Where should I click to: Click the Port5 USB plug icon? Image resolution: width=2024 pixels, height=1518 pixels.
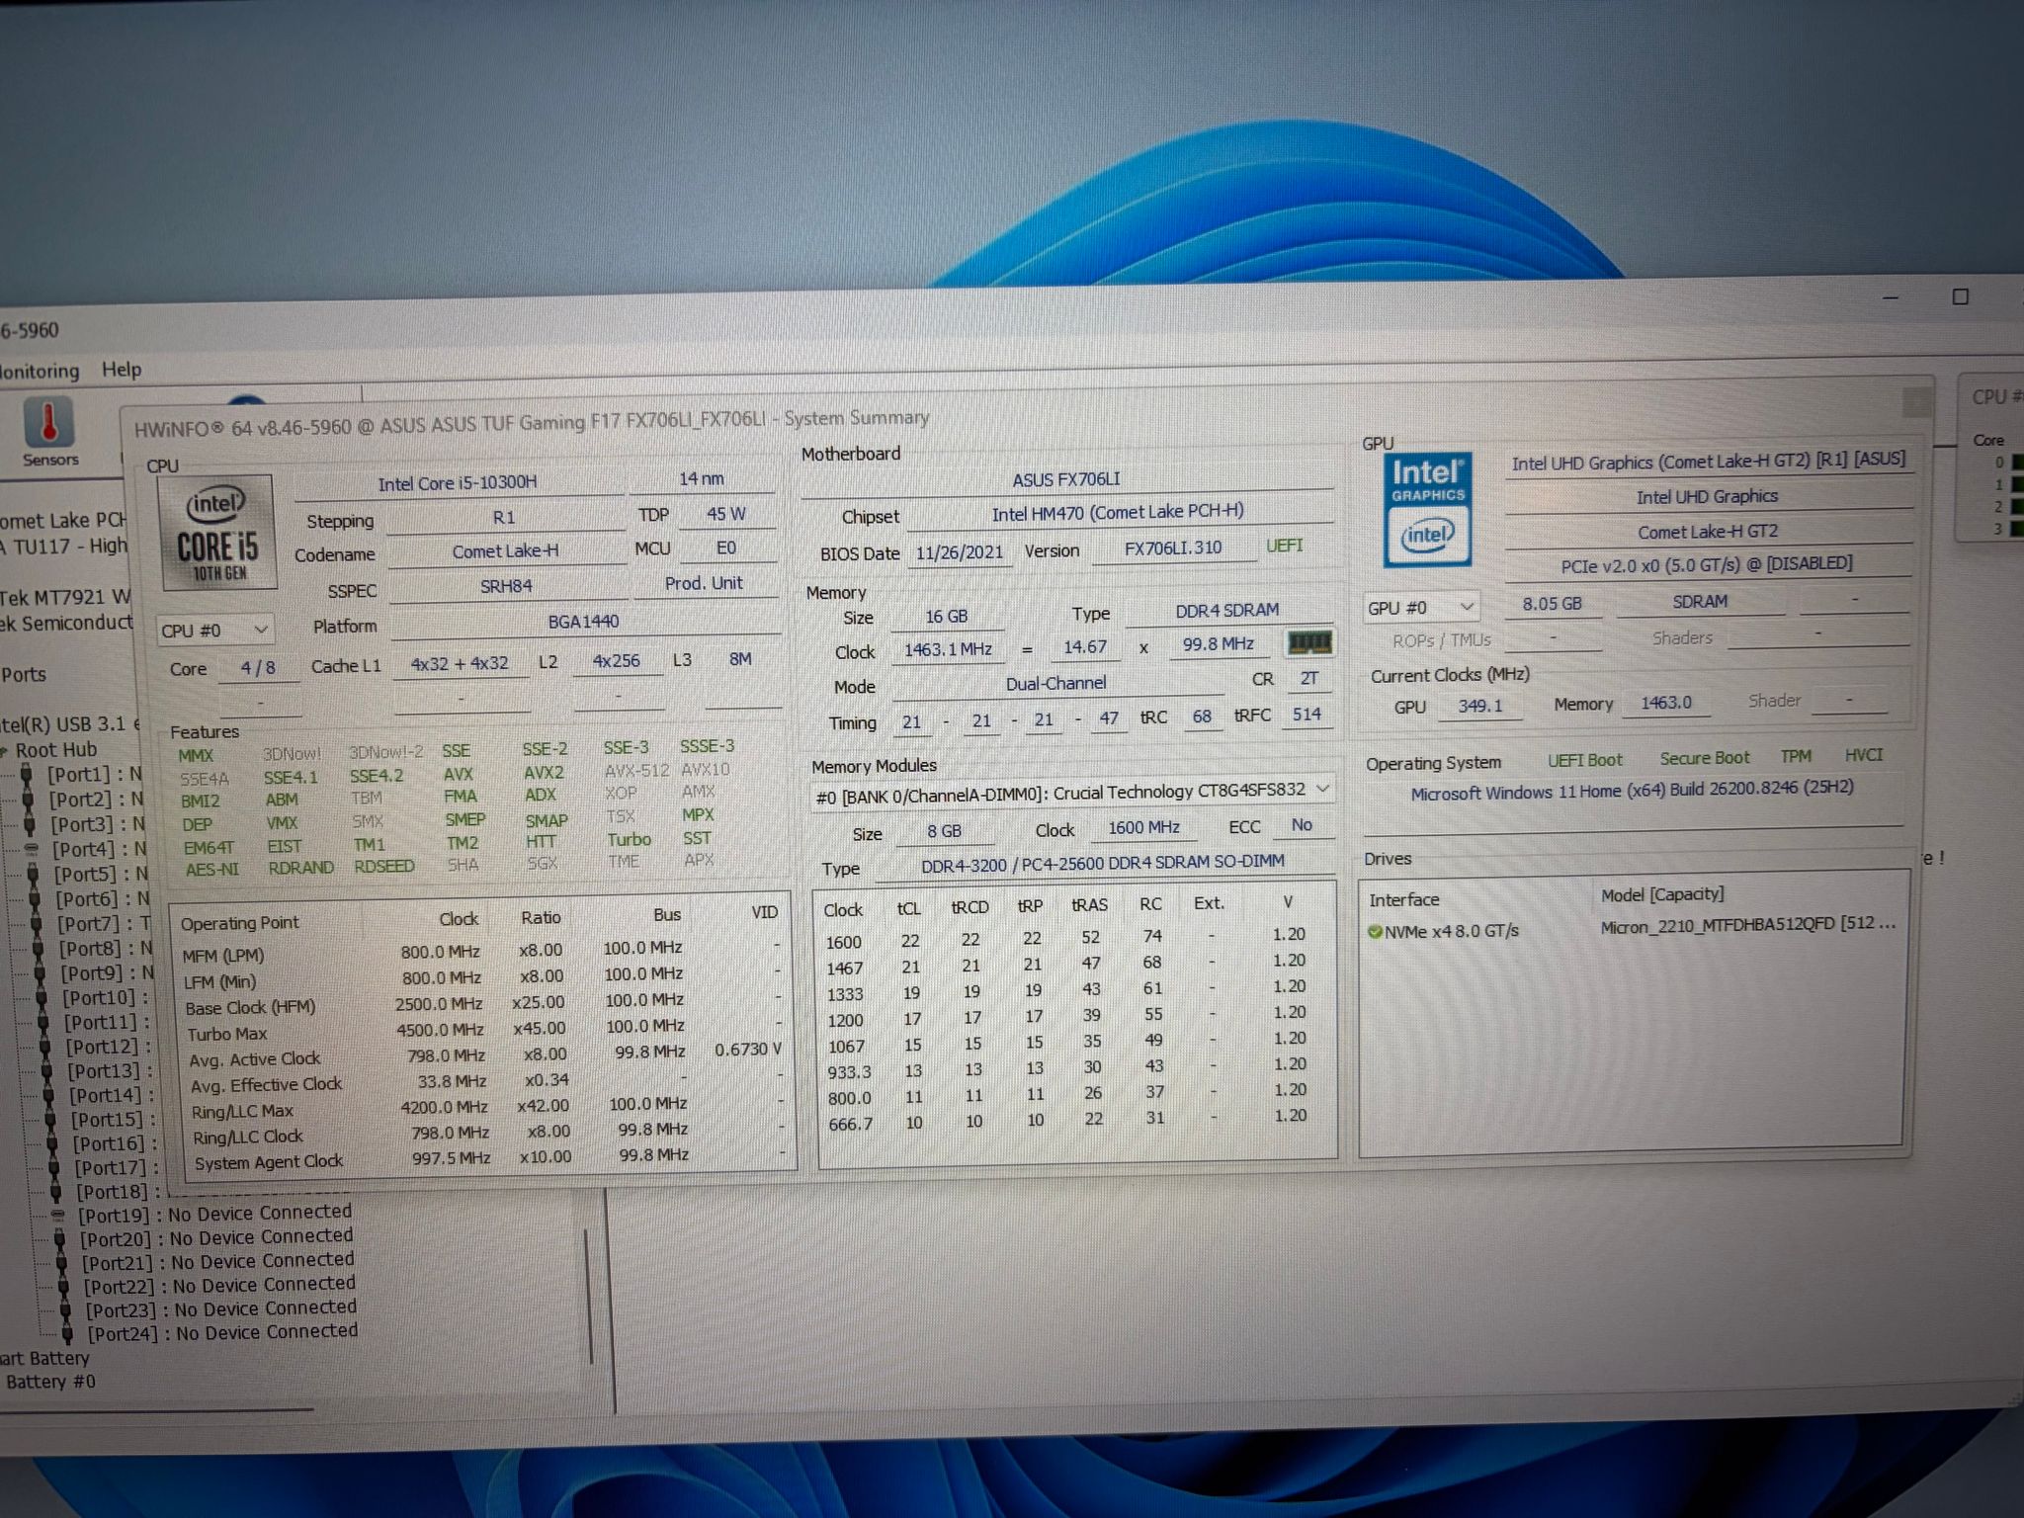(x=33, y=875)
